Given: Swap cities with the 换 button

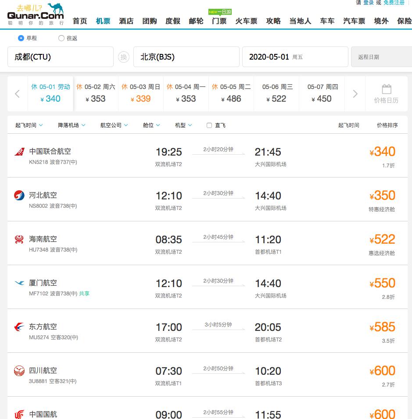Looking at the screenshot, I should click(x=124, y=57).
